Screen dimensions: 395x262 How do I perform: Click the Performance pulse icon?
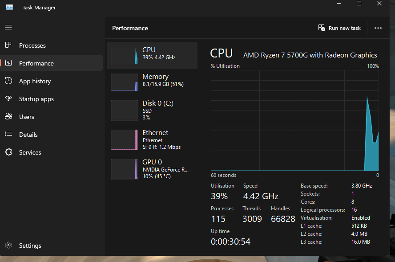[8, 63]
